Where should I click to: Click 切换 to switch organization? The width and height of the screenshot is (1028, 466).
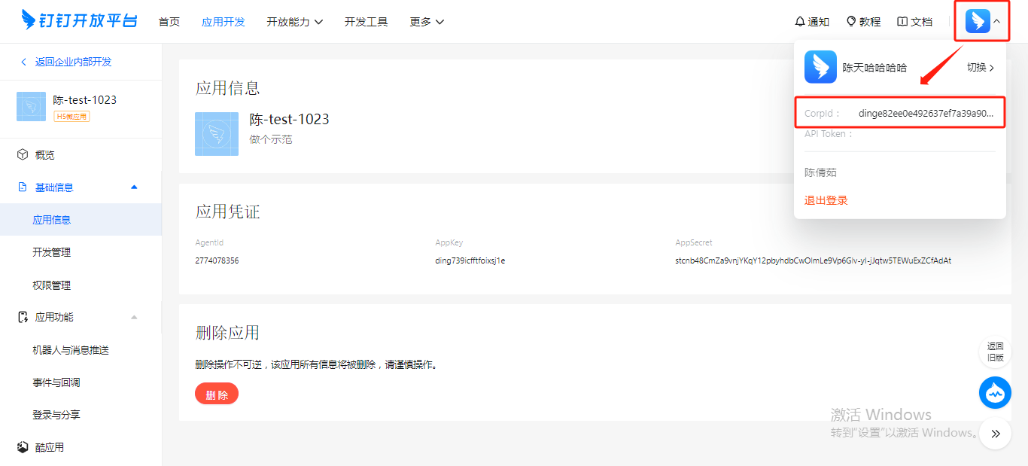click(x=981, y=67)
